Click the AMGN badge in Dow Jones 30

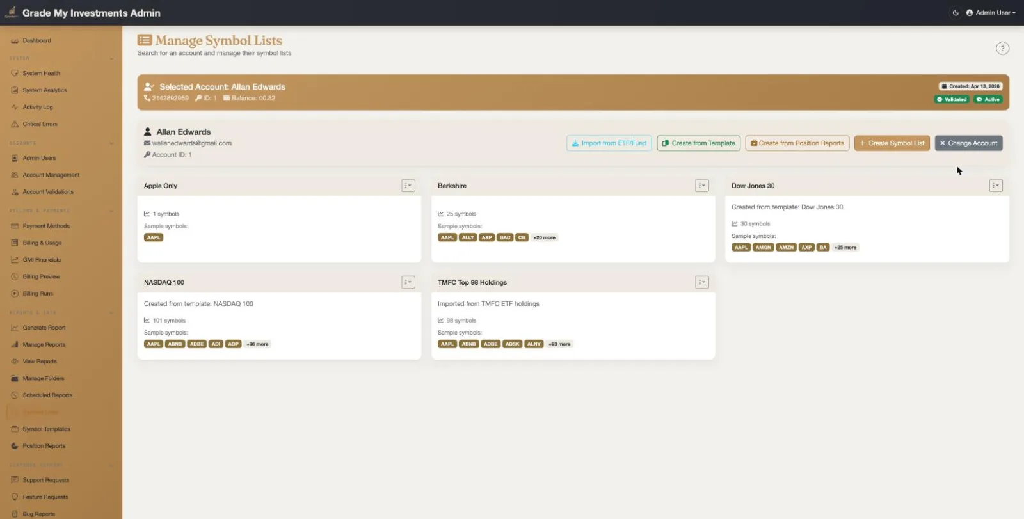coord(764,247)
